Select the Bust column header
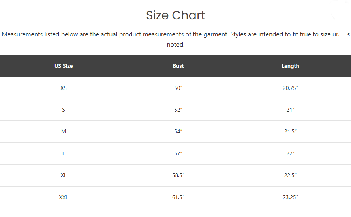The width and height of the screenshot is (351, 217). 178,66
